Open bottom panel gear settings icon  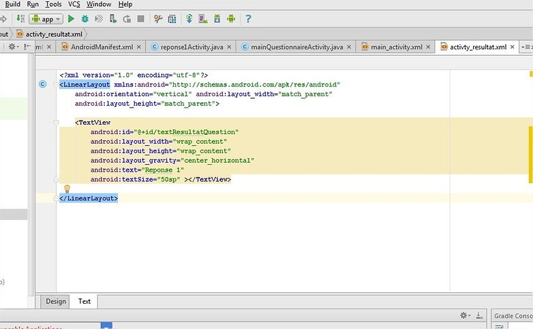pos(463,315)
